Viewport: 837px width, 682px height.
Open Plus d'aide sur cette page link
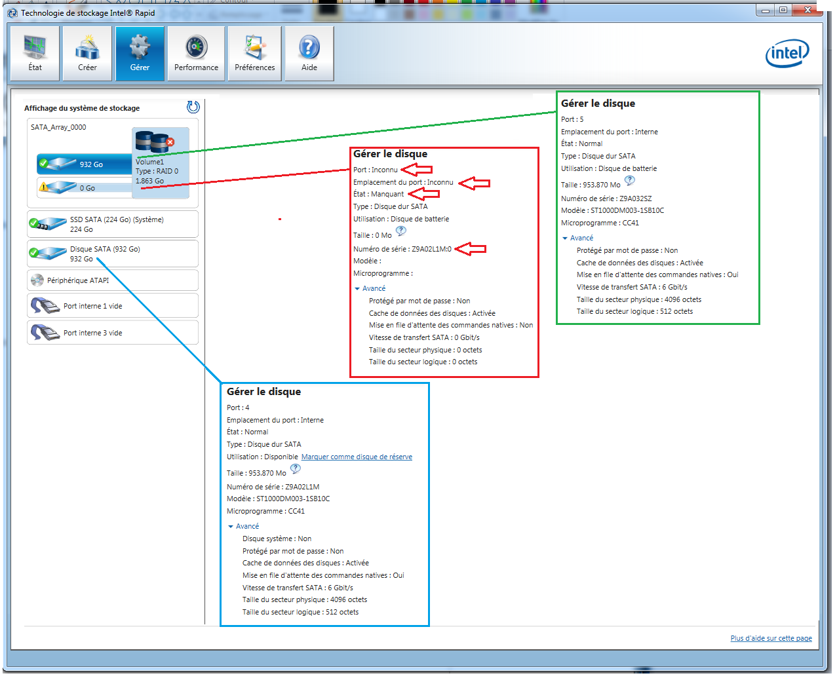(771, 638)
